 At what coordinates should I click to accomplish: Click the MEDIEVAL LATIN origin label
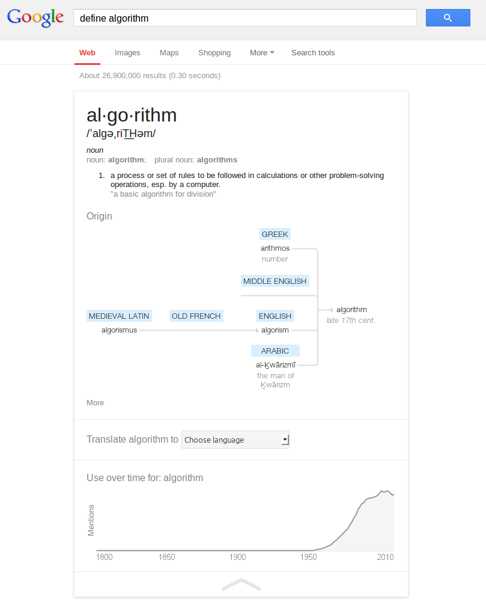coord(119,316)
